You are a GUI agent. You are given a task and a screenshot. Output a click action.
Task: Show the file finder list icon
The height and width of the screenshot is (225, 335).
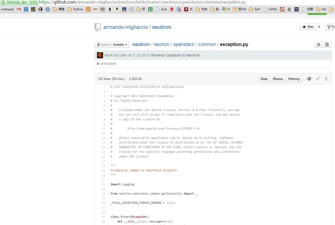pyautogui.click(x=318, y=45)
